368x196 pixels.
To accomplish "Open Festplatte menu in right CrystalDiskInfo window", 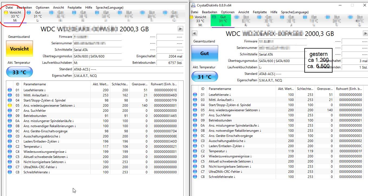I will 260,12.
